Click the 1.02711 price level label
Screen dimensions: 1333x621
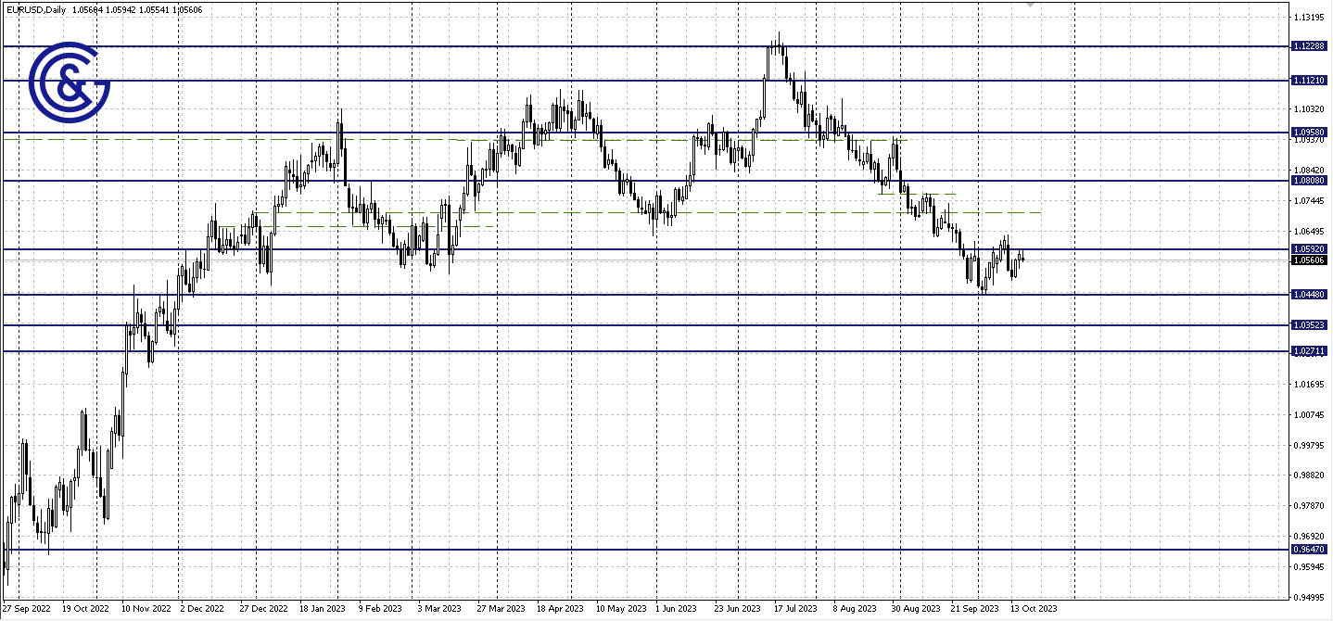click(1309, 350)
